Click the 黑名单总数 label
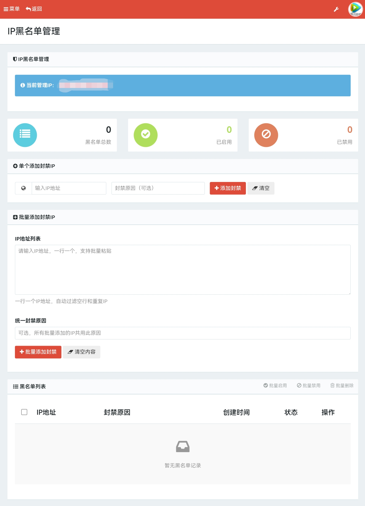 (x=98, y=142)
